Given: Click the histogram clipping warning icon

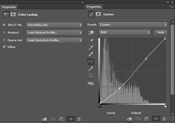Looking at the screenshot, I should coord(91,83).
